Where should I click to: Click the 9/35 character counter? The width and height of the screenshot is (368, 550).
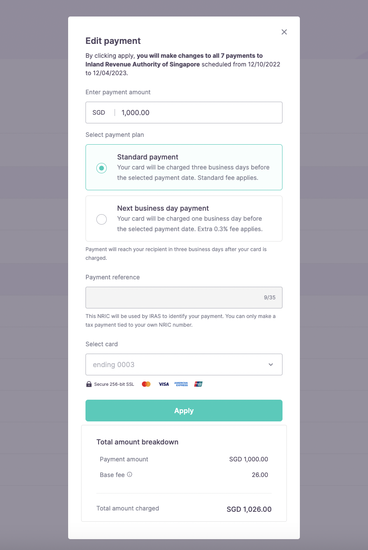pyautogui.click(x=269, y=298)
